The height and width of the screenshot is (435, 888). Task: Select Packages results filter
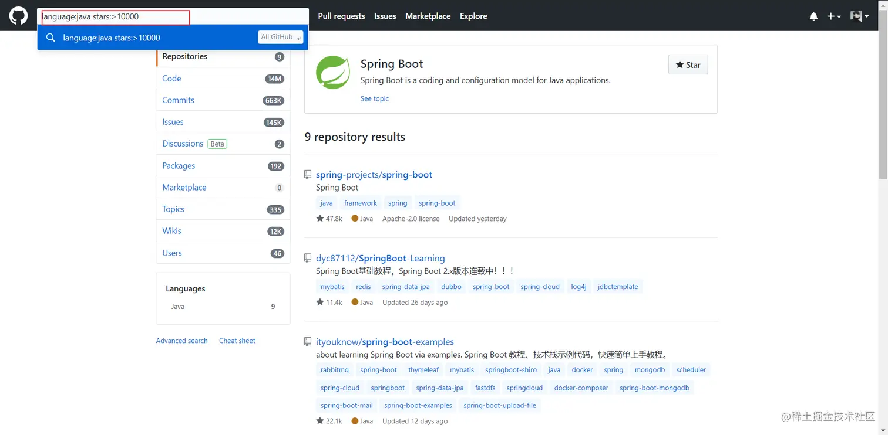[223, 166]
